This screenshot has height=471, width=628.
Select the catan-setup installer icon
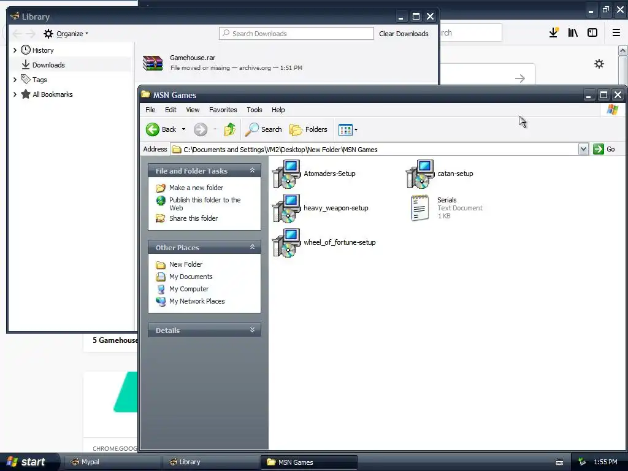click(419, 174)
